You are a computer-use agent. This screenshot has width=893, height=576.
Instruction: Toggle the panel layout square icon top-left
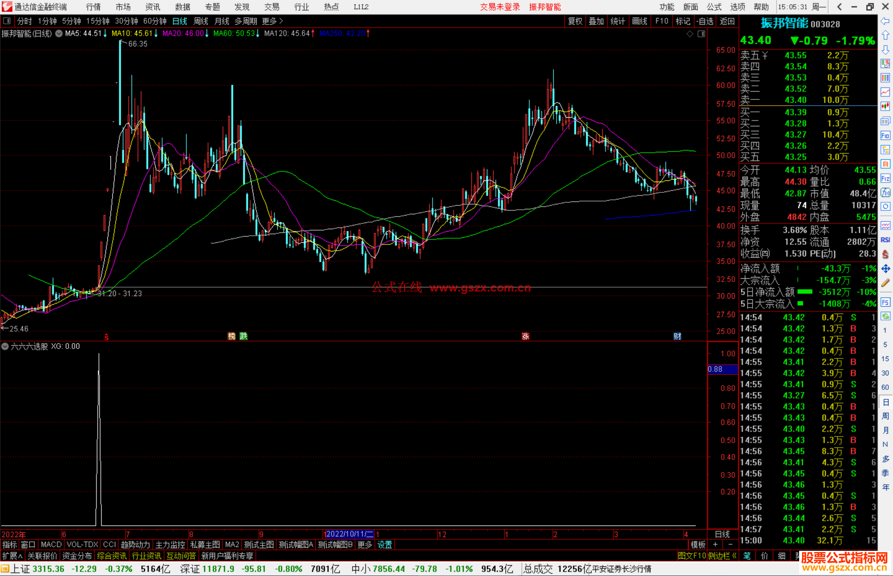tap(7, 21)
